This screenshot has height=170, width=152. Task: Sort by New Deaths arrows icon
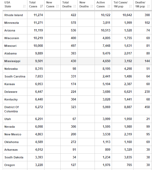[92, 6]
